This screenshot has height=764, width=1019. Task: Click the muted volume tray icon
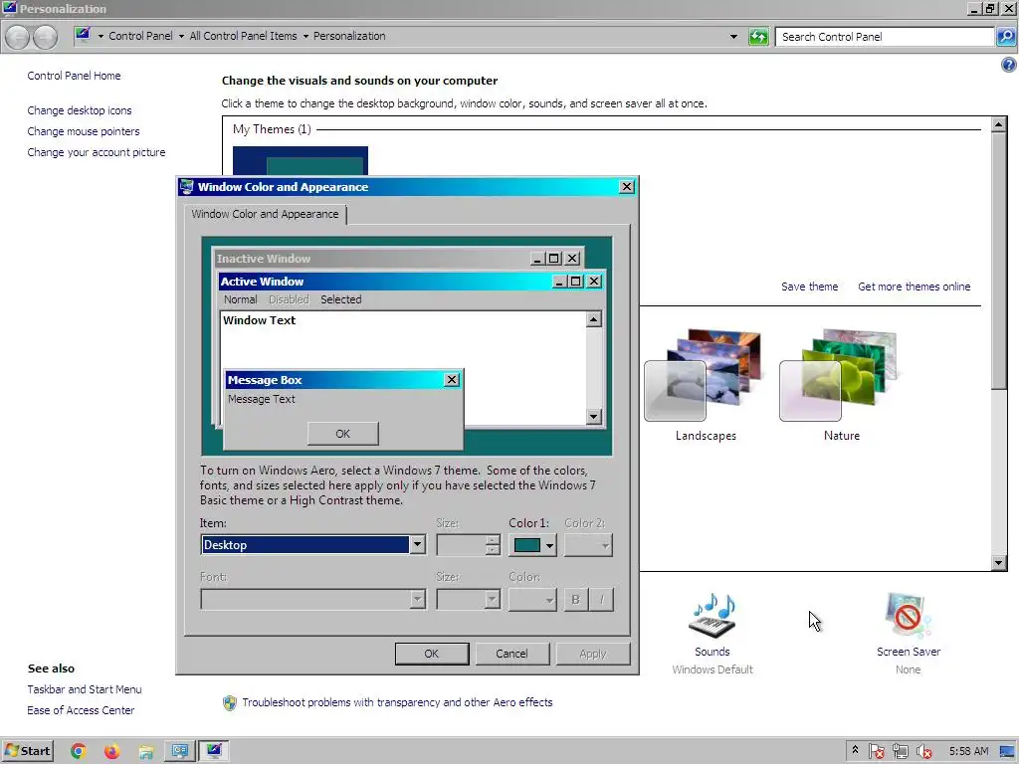[x=923, y=752]
